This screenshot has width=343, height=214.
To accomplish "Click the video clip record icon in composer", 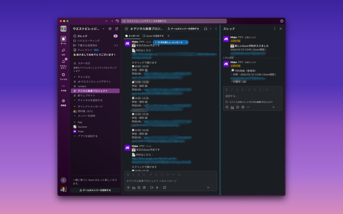I will (x=152, y=188).
